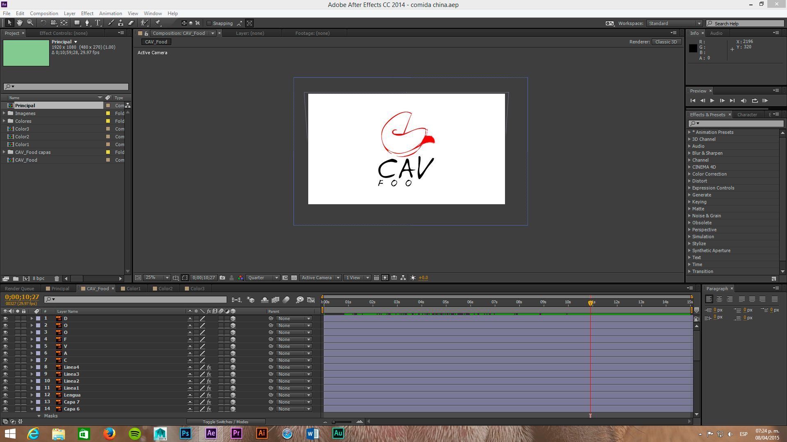Image resolution: width=787 pixels, height=442 pixels.
Task: Open the Composition menu
Action: pyautogui.click(x=44, y=13)
